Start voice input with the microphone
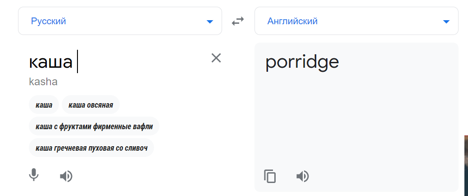Image resolution: width=468 pixels, height=196 pixels. tap(34, 175)
